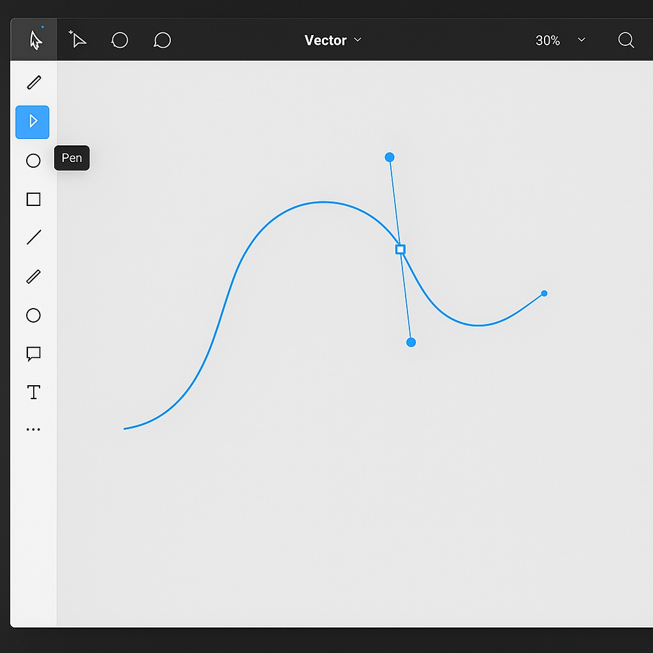Pick the Rectangle shape tool
This screenshot has width=653, height=653.
pyautogui.click(x=33, y=199)
